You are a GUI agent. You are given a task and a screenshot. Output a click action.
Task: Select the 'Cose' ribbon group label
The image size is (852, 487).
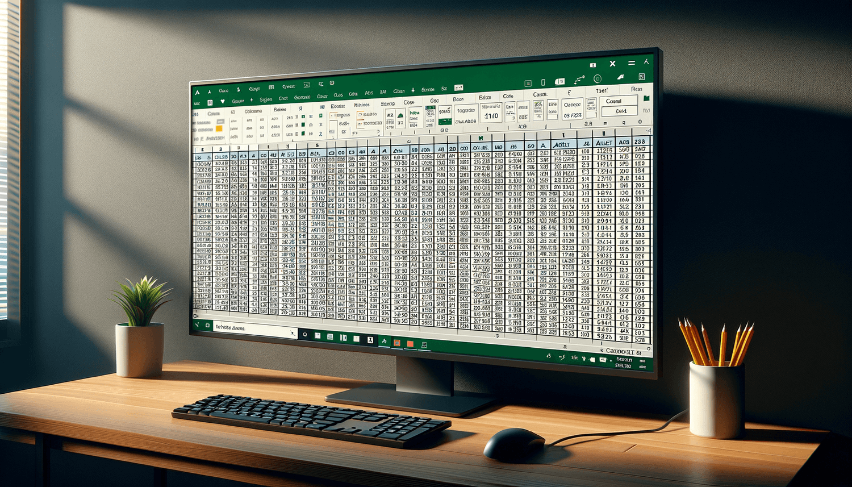(x=409, y=102)
